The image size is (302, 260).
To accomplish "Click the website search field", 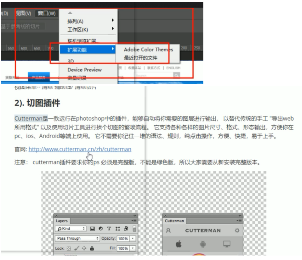I will coord(154,76).
